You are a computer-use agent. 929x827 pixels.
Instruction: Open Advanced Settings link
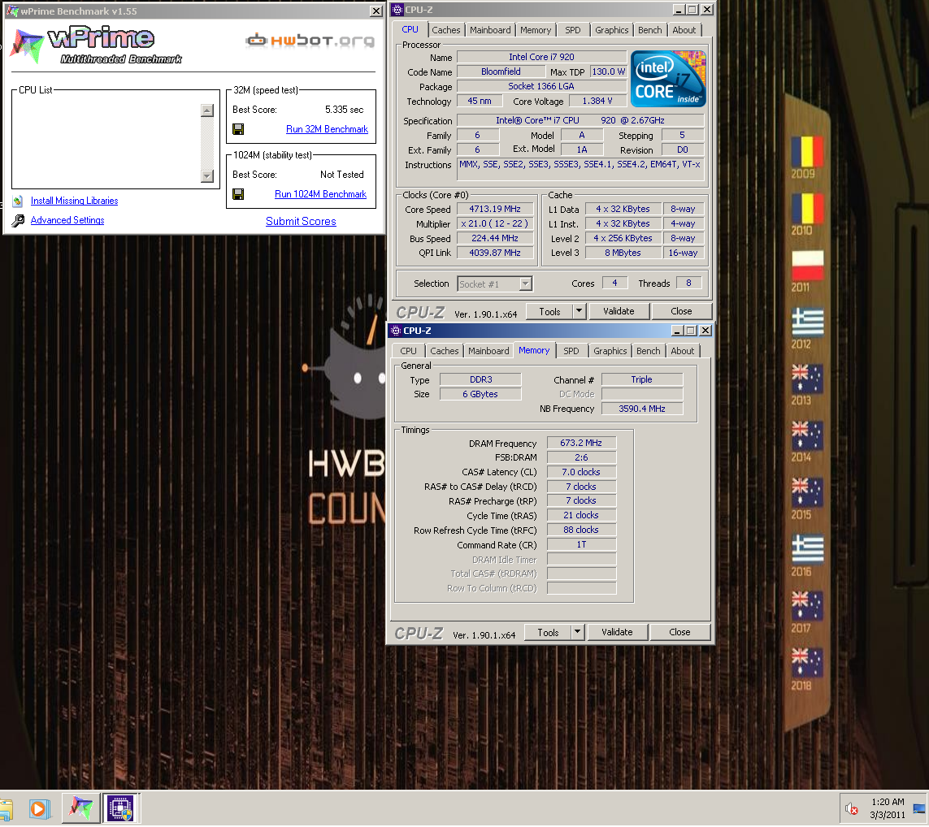point(67,220)
